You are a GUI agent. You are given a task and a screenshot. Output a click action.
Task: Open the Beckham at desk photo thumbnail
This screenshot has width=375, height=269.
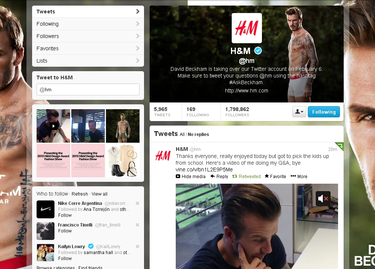tap(88, 126)
